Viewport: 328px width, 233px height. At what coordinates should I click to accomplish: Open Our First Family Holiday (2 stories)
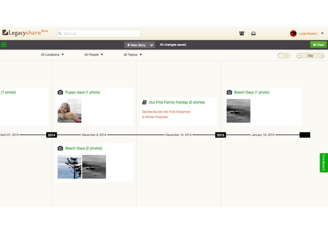pyautogui.click(x=177, y=102)
